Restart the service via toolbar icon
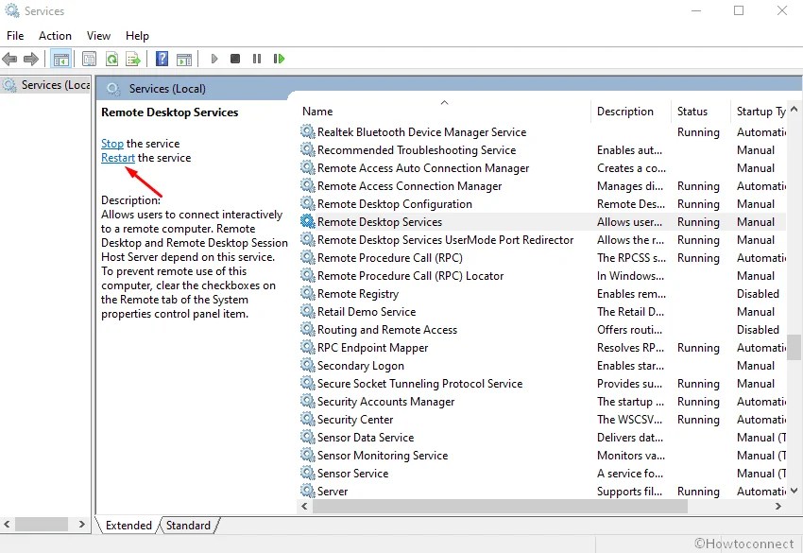 (280, 59)
